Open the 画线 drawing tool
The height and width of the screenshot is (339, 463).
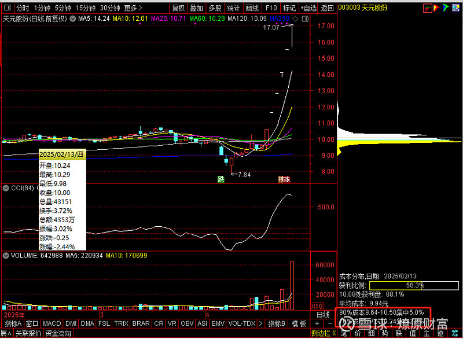[x=252, y=8]
